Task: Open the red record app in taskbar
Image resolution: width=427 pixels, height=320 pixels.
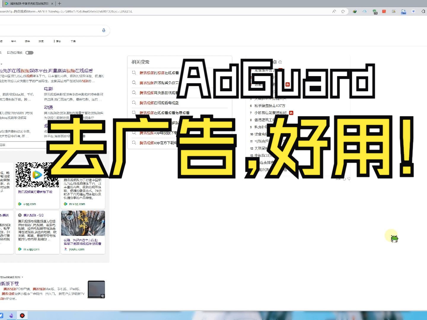Action: pos(22,316)
